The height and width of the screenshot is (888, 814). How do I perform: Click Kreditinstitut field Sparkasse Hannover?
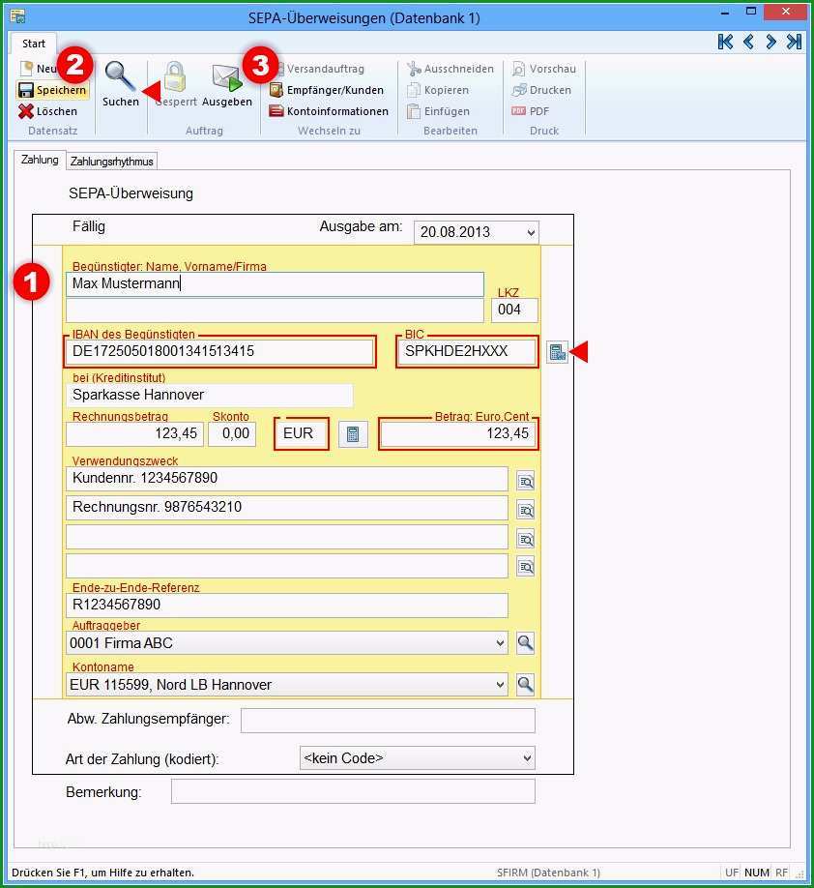point(210,396)
